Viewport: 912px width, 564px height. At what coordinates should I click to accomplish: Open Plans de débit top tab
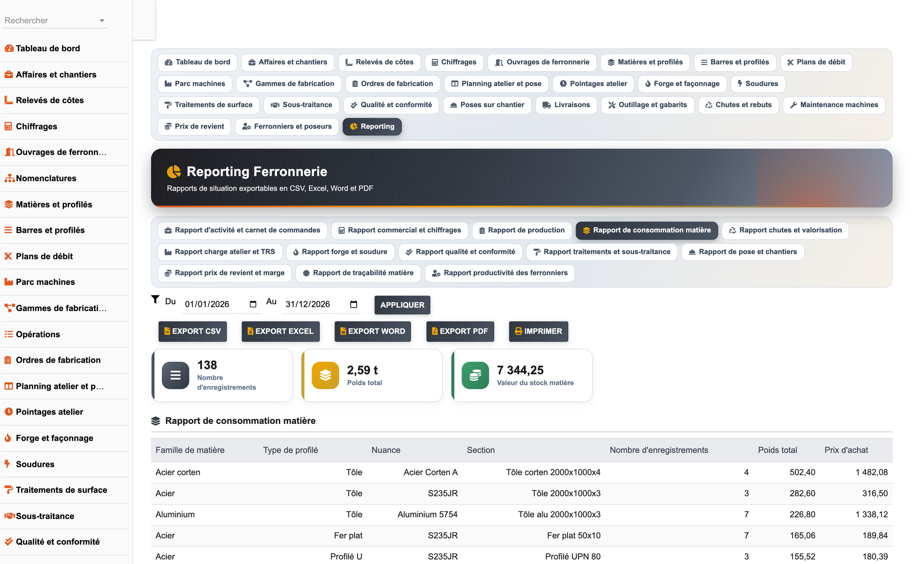click(x=816, y=62)
